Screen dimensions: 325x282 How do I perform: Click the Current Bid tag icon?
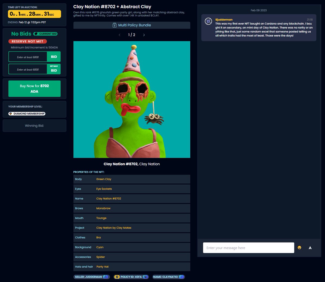(36, 34)
